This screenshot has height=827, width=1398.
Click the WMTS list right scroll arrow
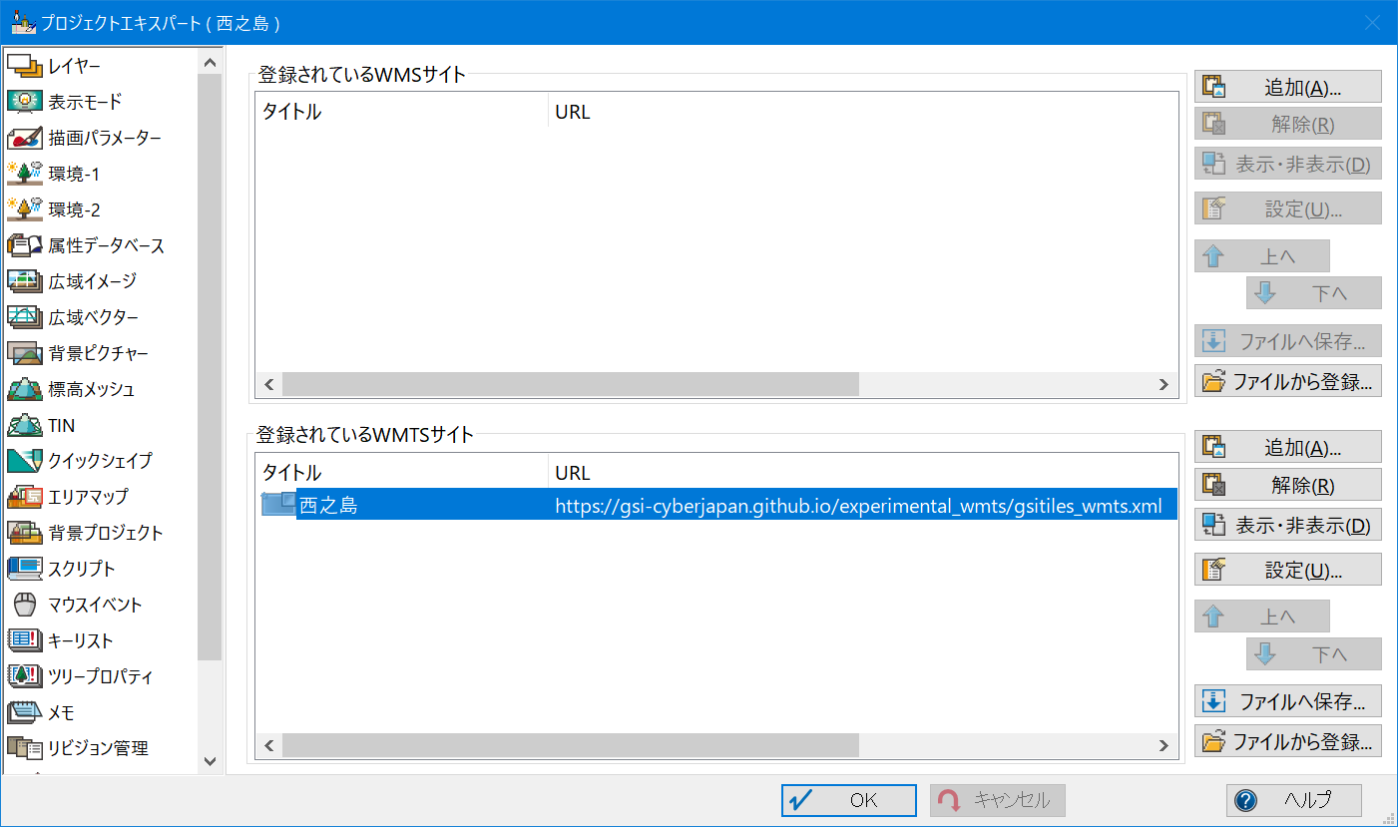tap(1163, 745)
